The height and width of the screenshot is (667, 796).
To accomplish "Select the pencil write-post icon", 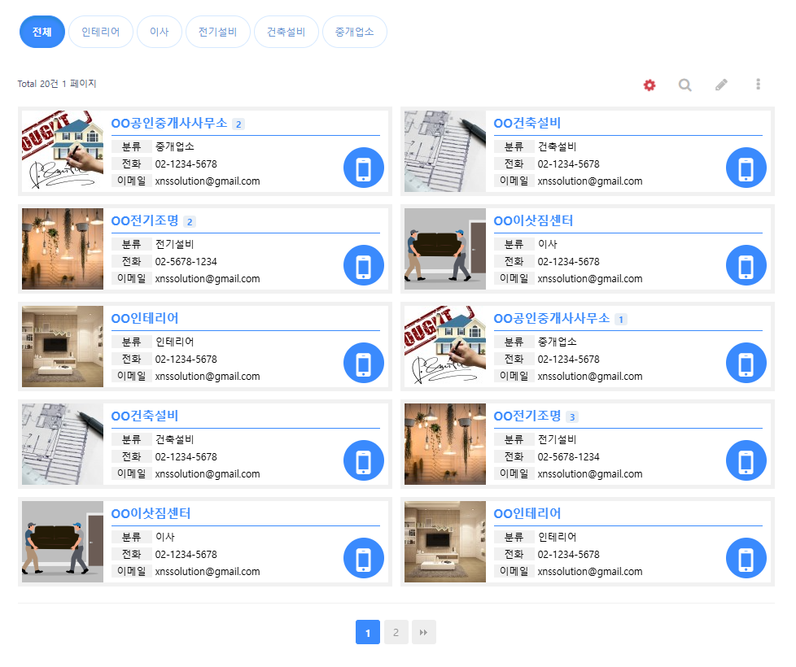I will click(x=722, y=84).
